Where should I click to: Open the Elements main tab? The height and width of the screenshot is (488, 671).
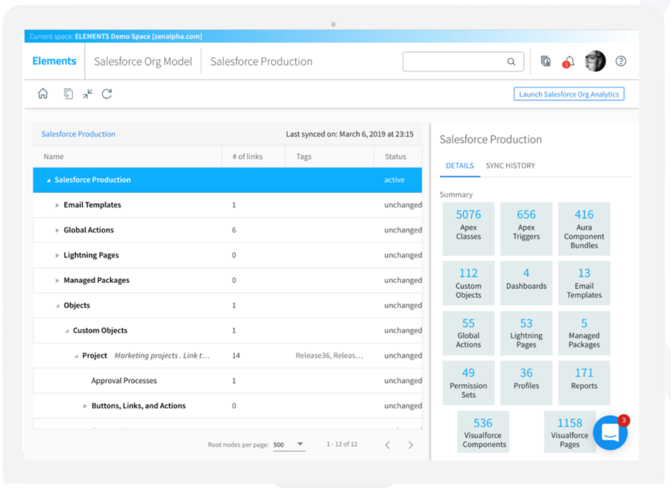pyautogui.click(x=55, y=61)
